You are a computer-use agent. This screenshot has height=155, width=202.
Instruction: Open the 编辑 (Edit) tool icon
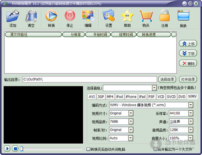[x=88, y=15]
